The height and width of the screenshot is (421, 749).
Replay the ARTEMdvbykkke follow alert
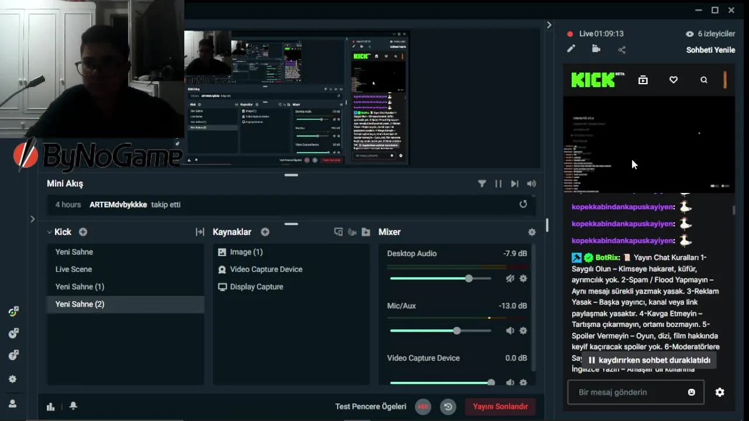pos(523,204)
